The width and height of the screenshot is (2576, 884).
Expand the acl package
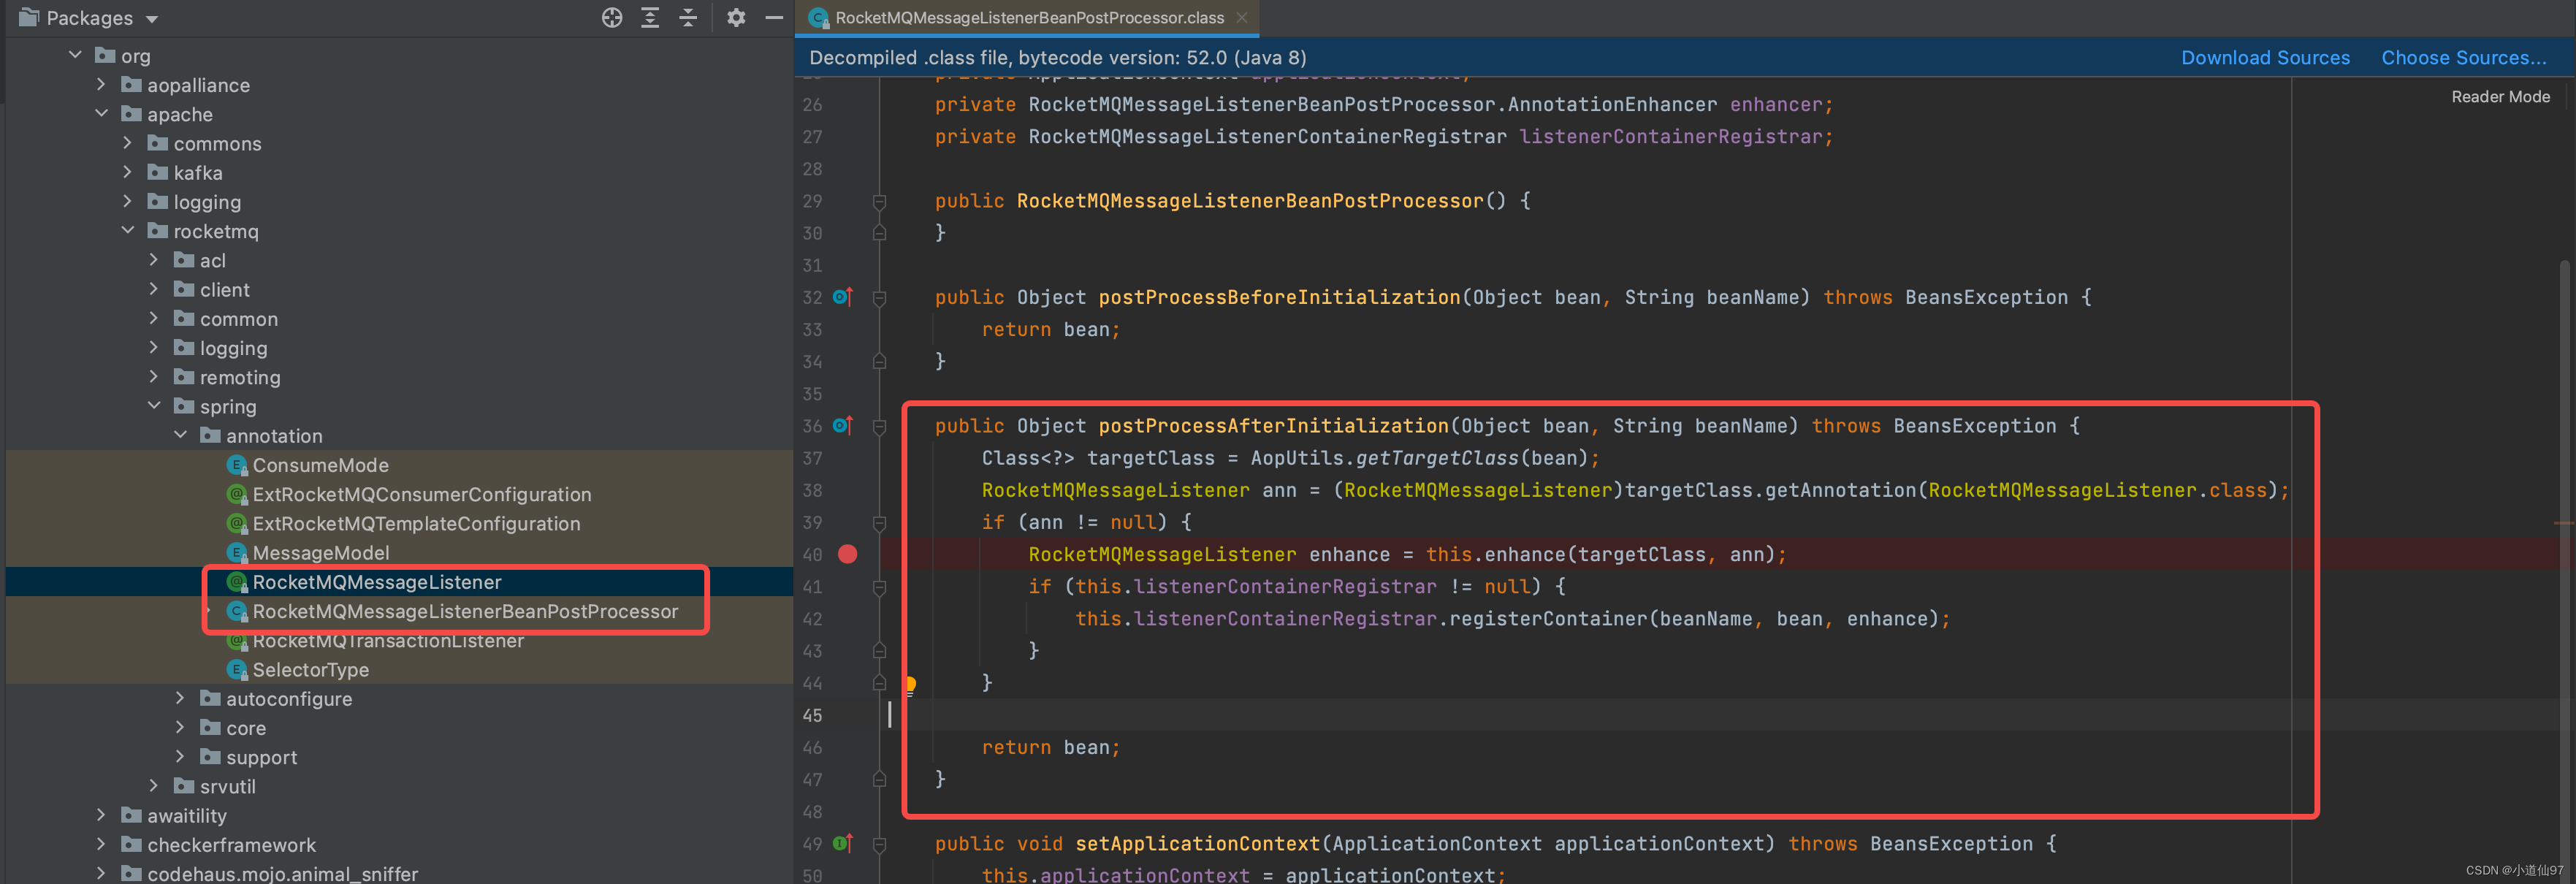153,259
